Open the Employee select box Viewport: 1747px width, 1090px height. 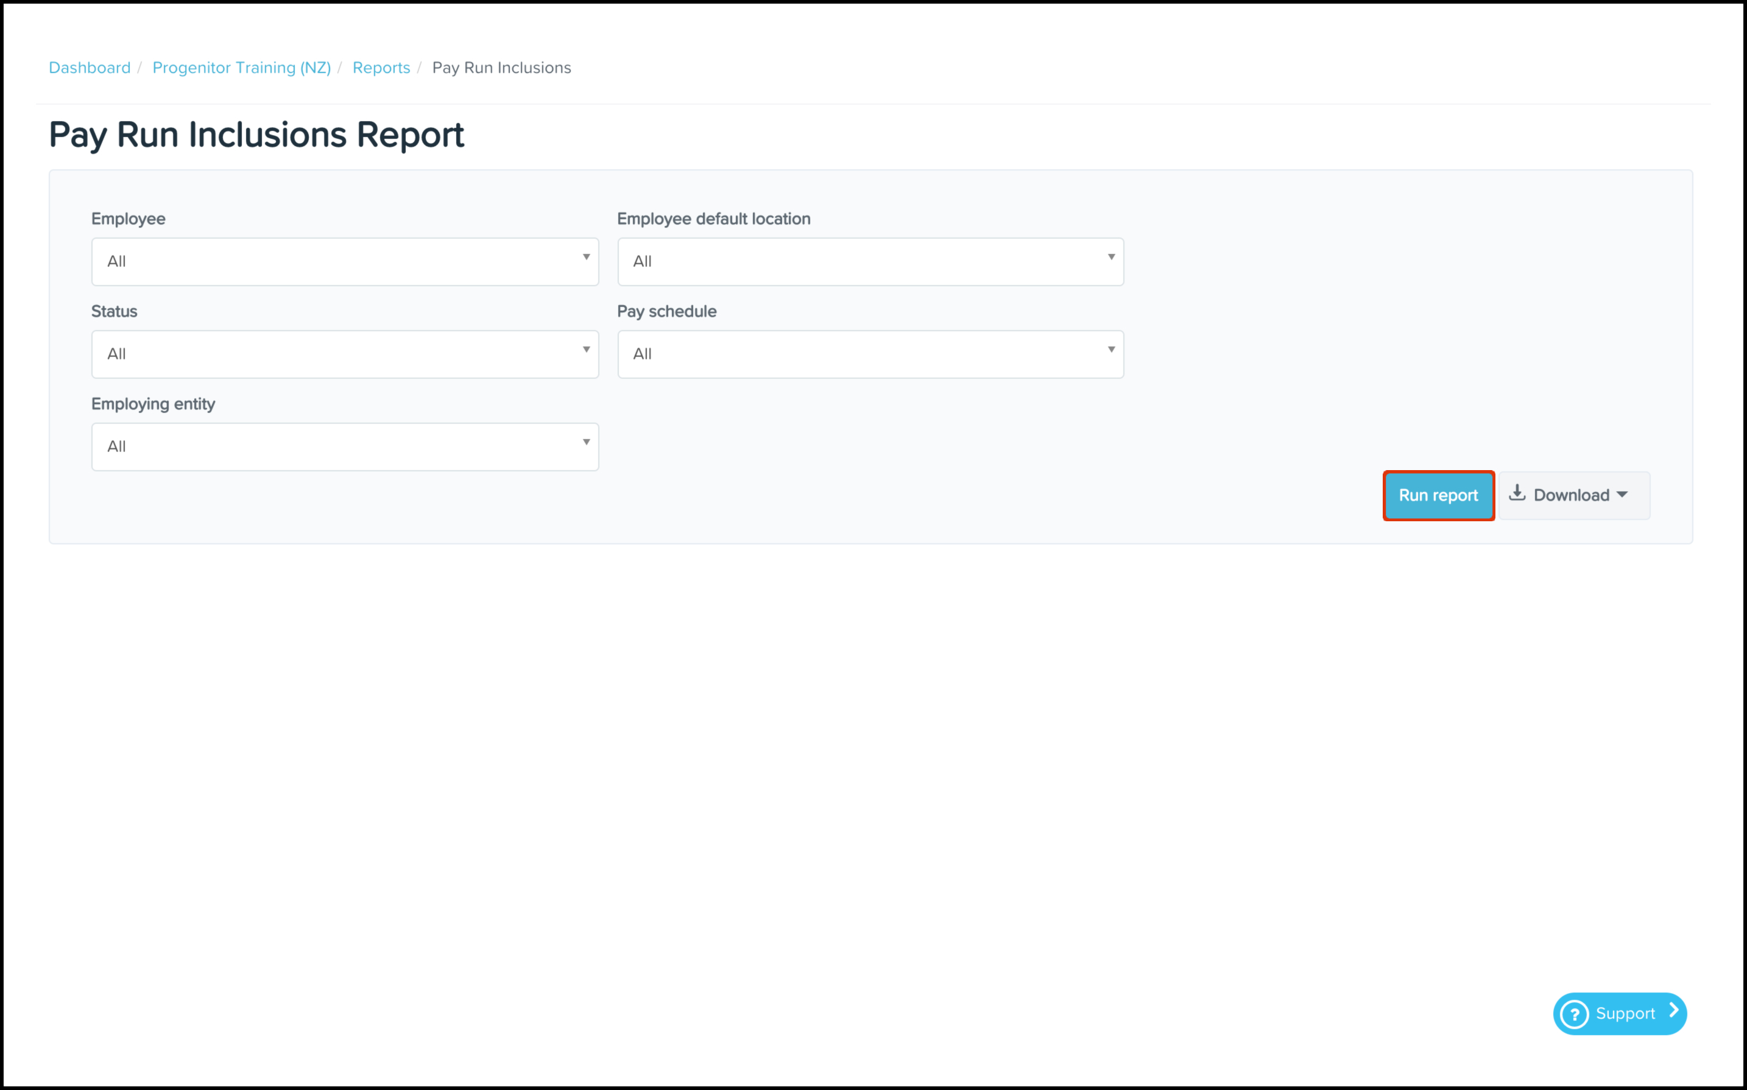pos(345,262)
